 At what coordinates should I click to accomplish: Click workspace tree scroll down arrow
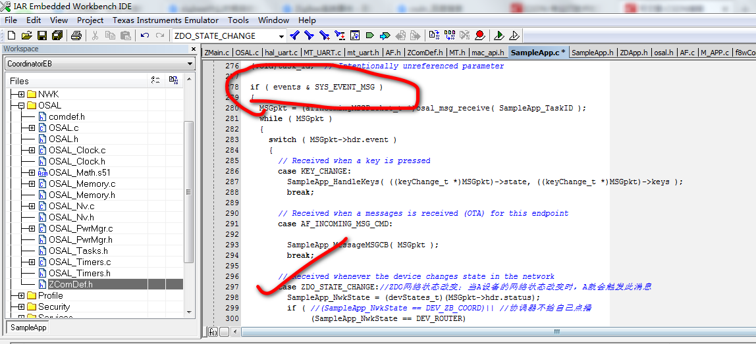click(x=189, y=311)
